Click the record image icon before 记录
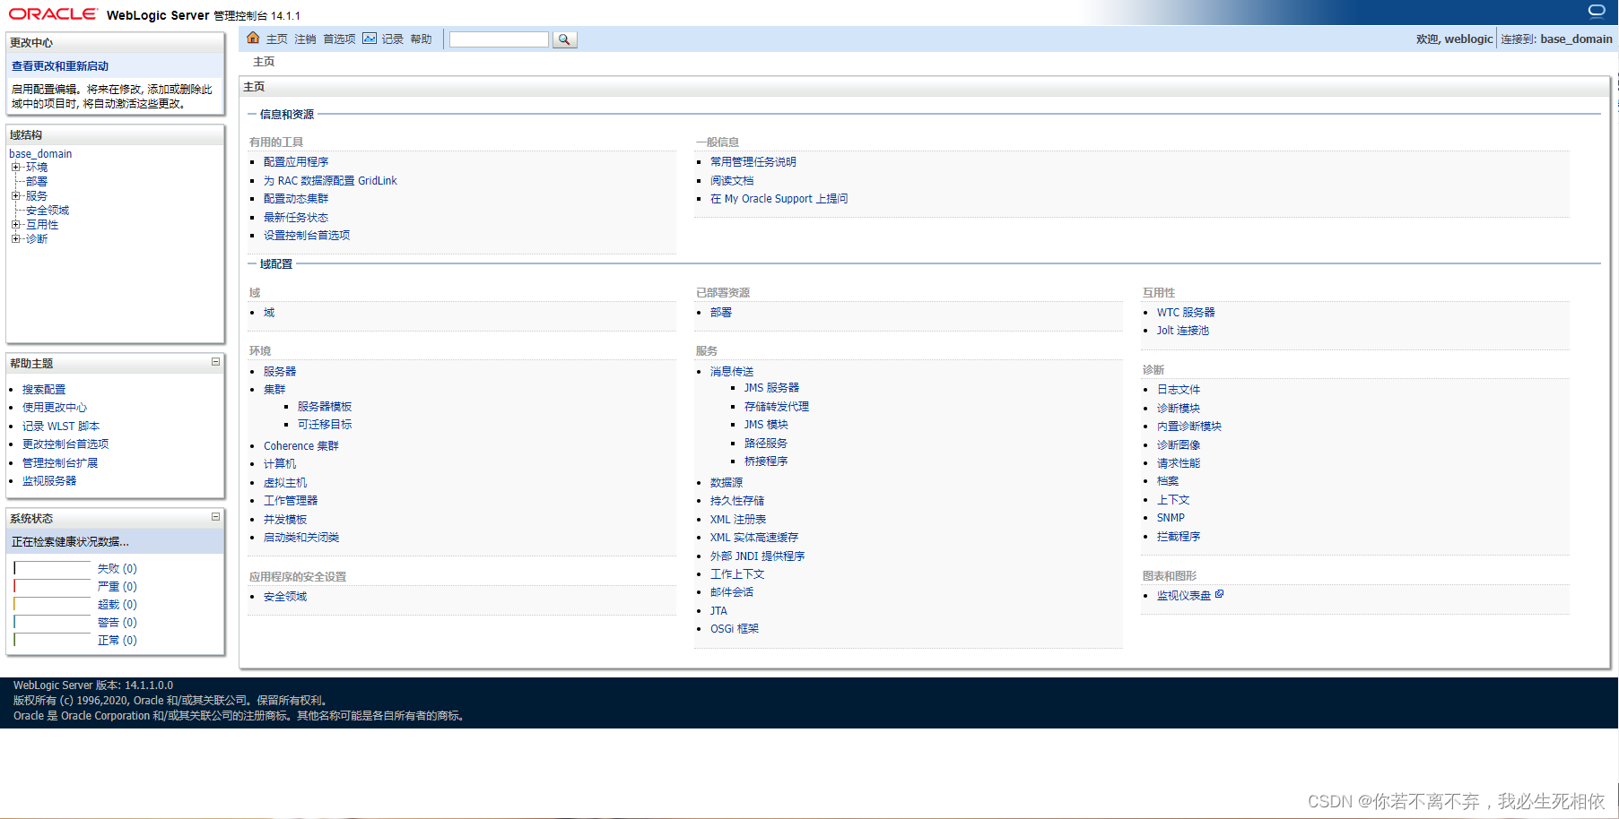This screenshot has width=1619, height=819. tap(370, 39)
